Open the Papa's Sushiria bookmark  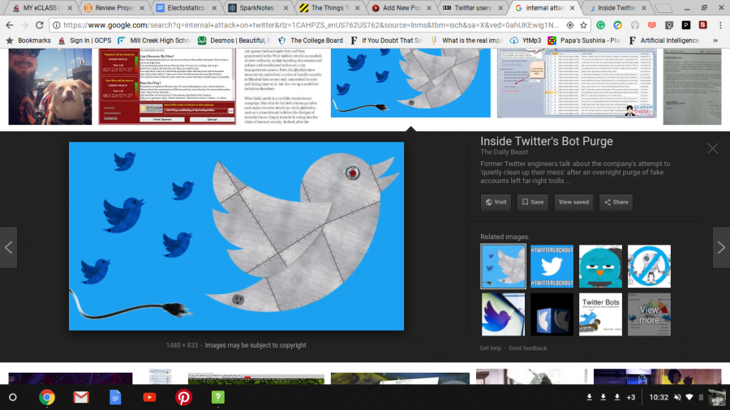(584, 41)
